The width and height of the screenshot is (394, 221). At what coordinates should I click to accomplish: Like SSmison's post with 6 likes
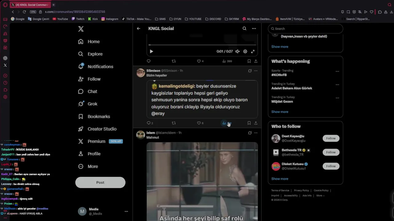[x=200, y=123]
